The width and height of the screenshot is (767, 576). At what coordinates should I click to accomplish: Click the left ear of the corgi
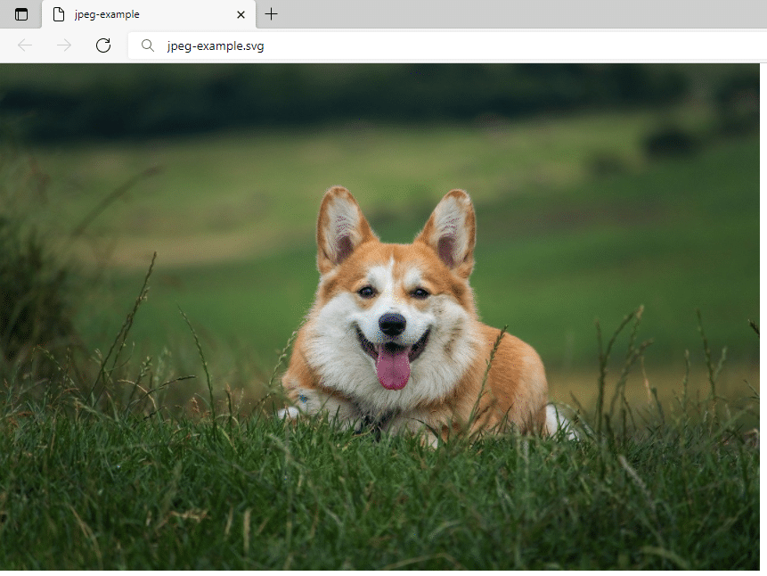[343, 218]
